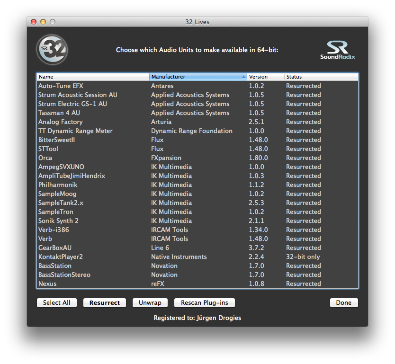The image size is (395, 364).
Task: Minimize the 32 Lives window
Action: click(x=43, y=22)
